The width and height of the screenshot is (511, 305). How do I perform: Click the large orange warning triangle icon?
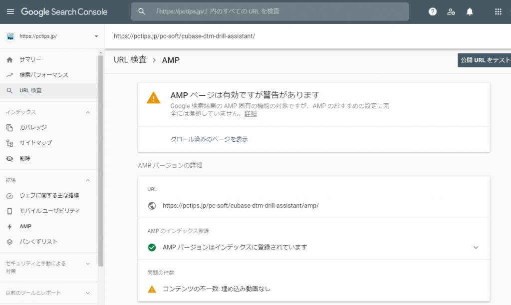(x=154, y=98)
